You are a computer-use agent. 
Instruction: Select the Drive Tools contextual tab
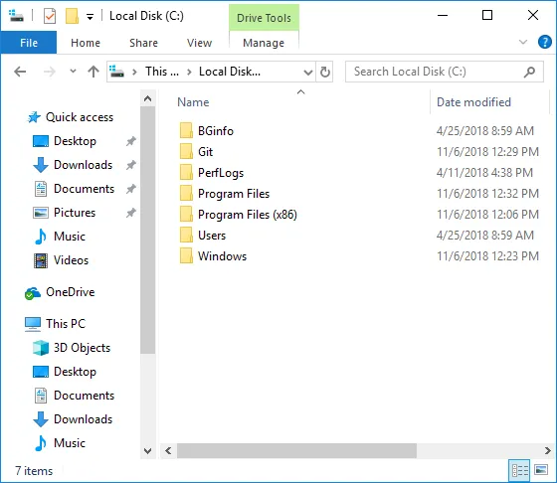pos(264,18)
